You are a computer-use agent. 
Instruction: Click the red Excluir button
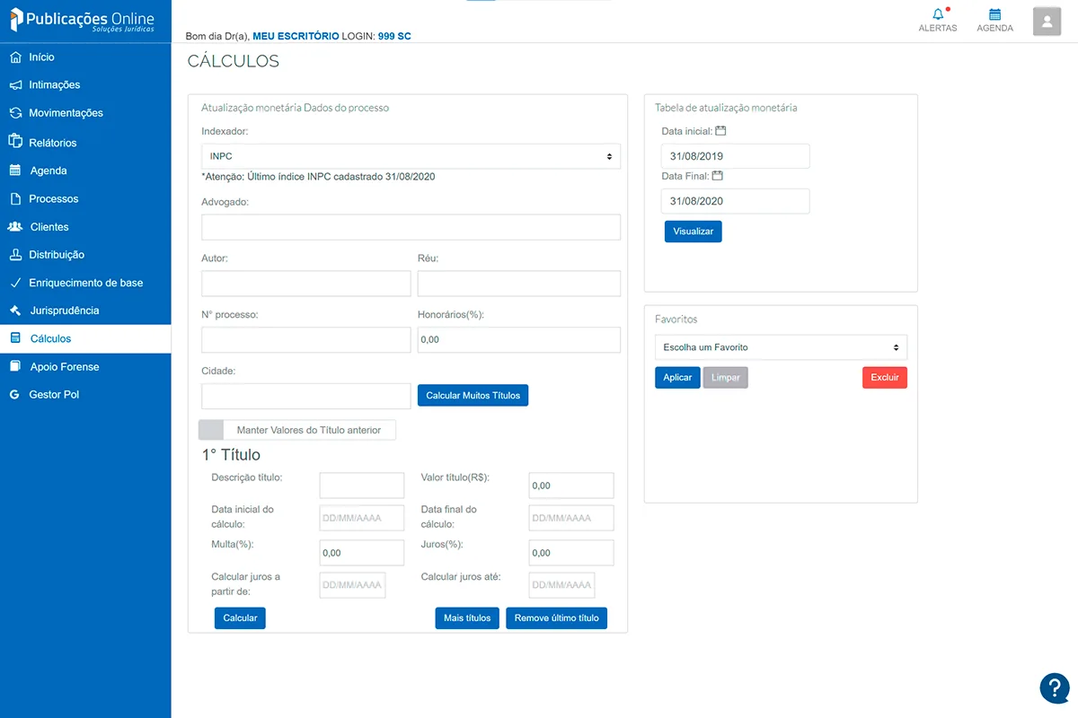tap(884, 378)
